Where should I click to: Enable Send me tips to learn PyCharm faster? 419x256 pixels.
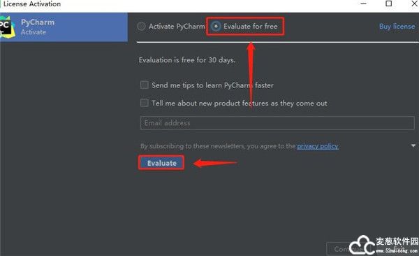(145, 85)
